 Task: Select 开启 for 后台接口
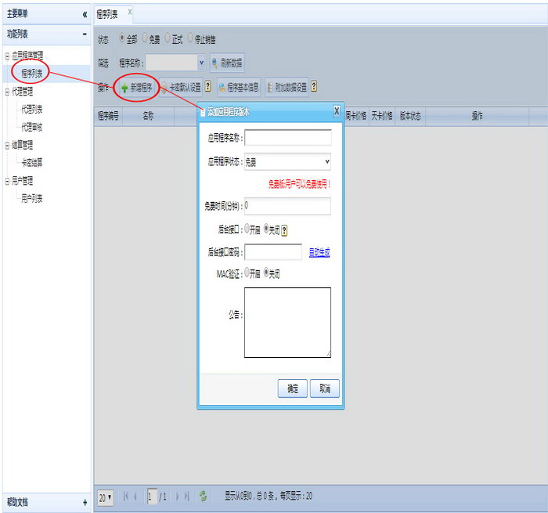coord(247,229)
